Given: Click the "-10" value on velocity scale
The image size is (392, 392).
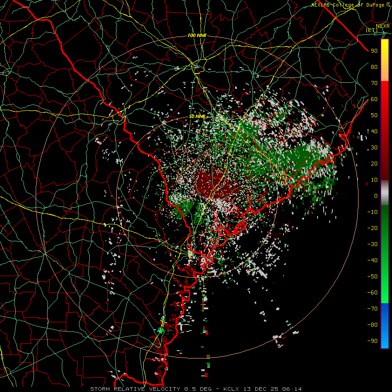Looking at the screenshot, I should (x=372, y=212).
